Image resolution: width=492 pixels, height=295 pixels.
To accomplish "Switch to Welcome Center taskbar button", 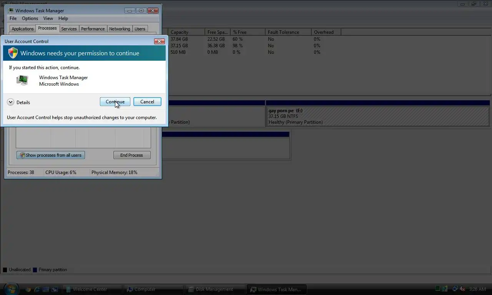I will [92, 289].
